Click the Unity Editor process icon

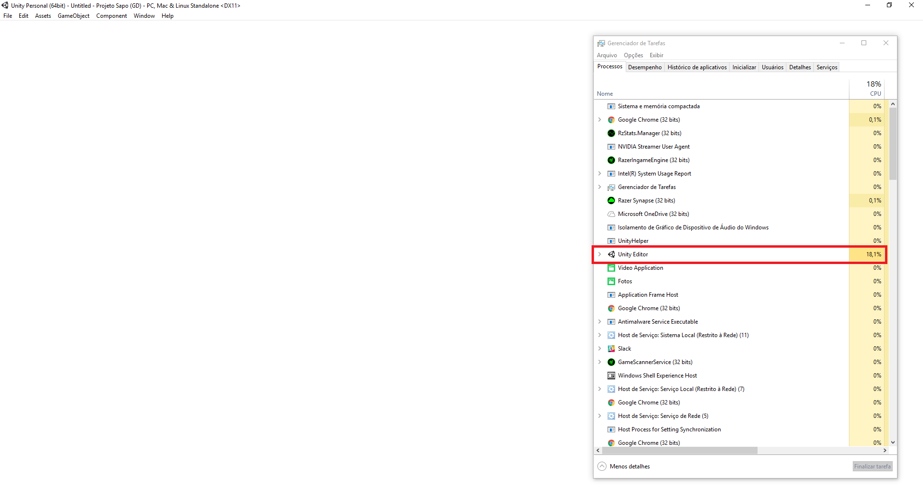click(x=611, y=254)
